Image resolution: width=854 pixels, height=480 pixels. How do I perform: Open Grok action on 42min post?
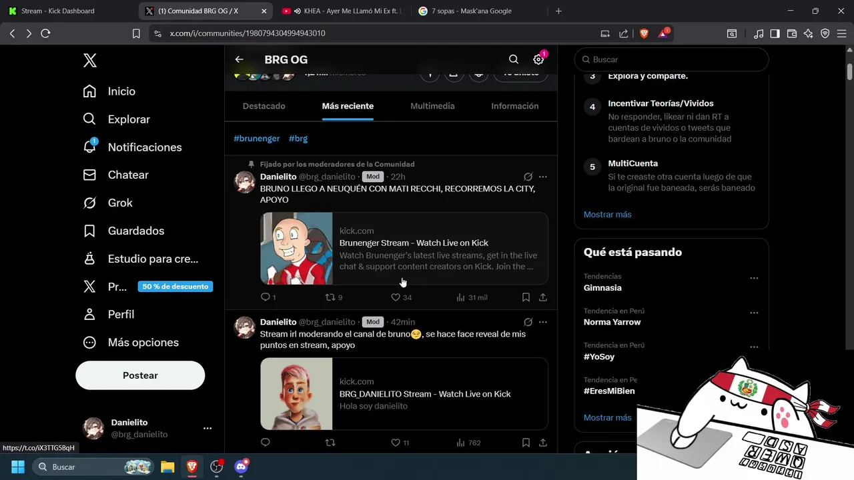click(528, 322)
